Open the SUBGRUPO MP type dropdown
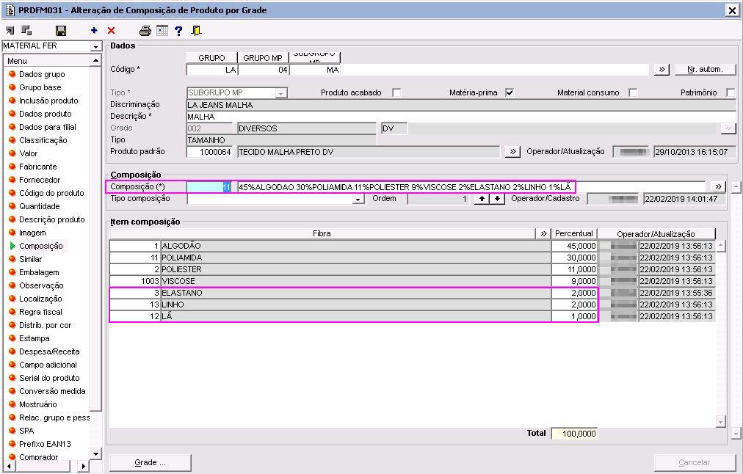743x474 pixels. point(281,93)
